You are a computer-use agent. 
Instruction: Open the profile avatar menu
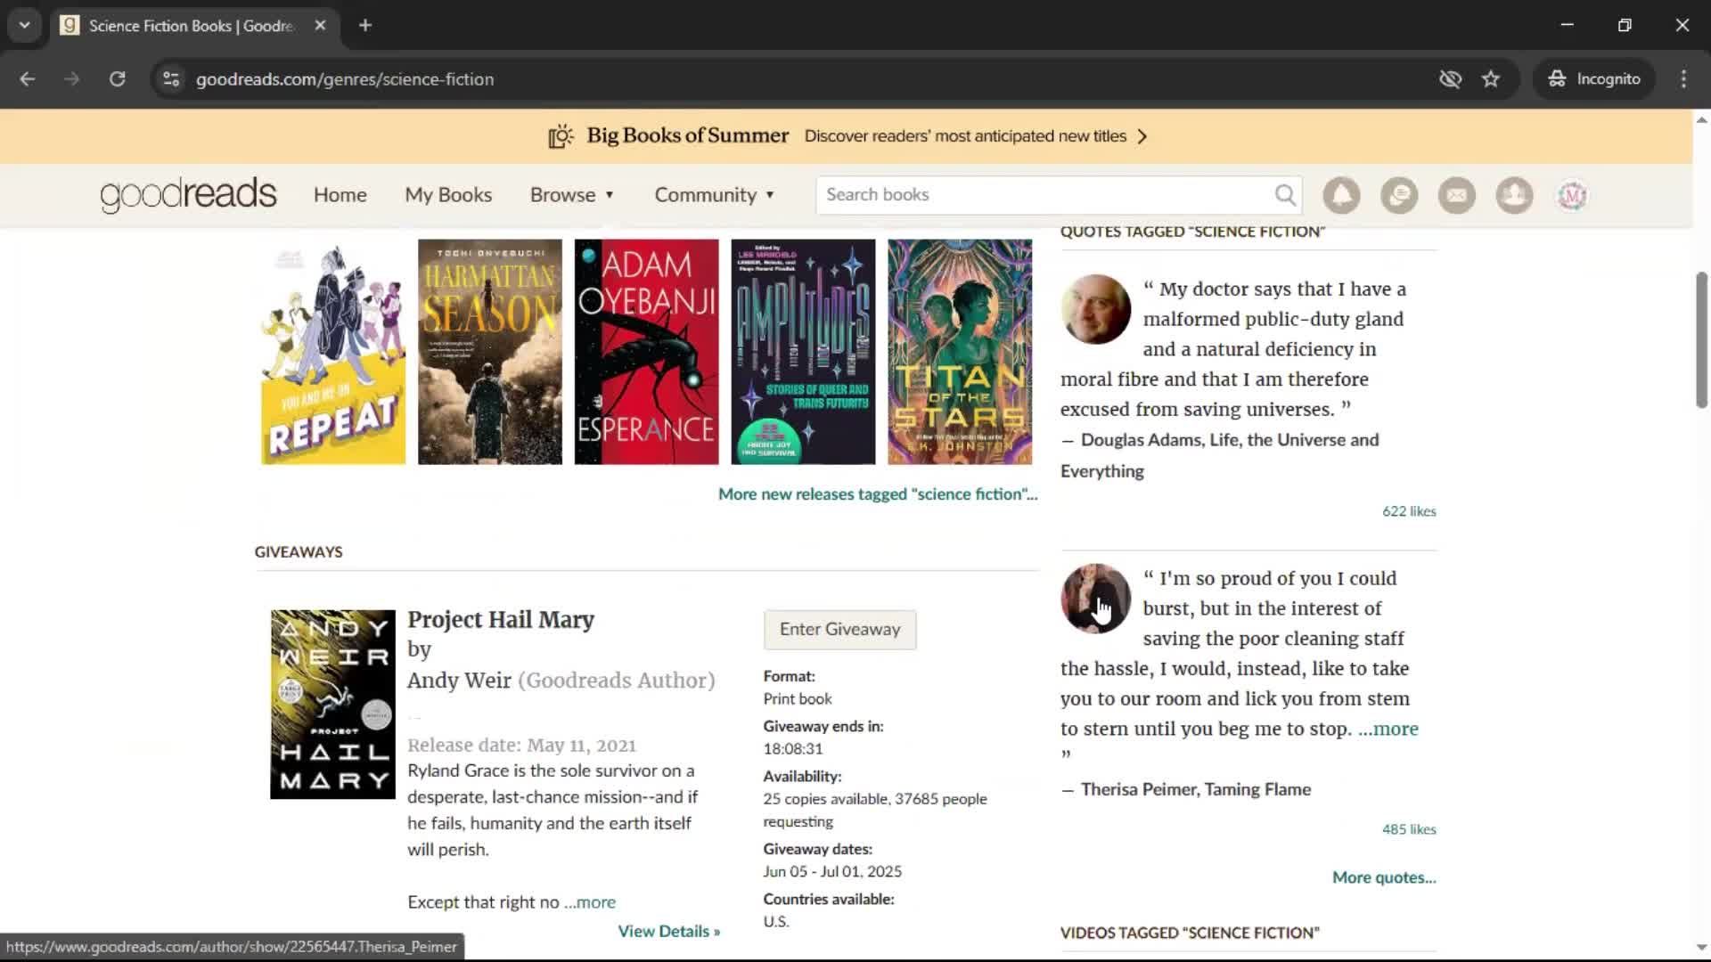pyautogui.click(x=1572, y=195)
